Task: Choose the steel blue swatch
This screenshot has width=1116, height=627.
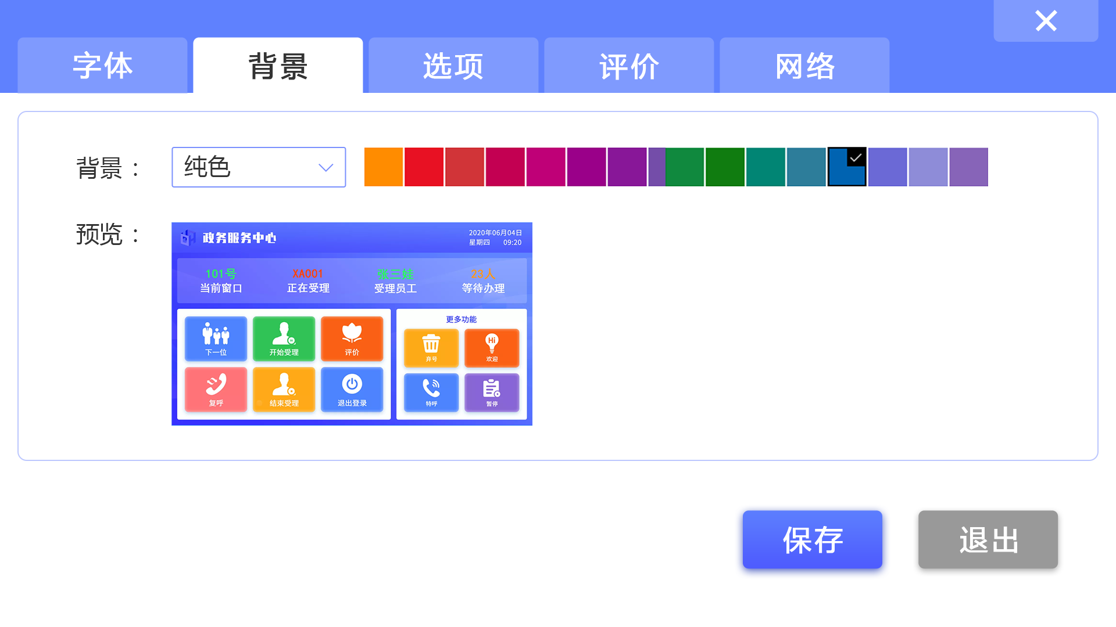Action: coord(807,167)
